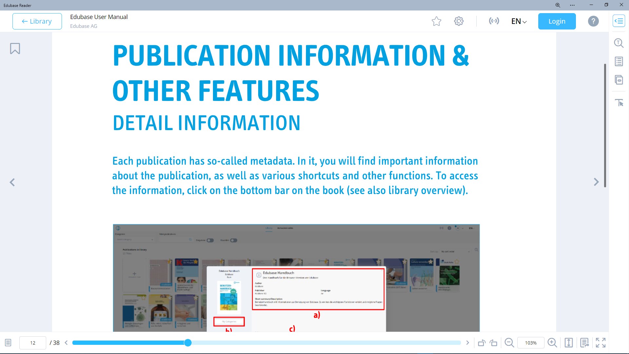This screenshot has width=629, height=354.
Task: Bookmark this page with bookmark icon
Action: point(15,49)
